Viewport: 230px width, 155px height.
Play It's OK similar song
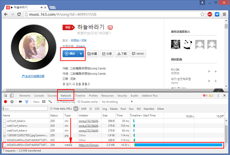coord(209,71)
